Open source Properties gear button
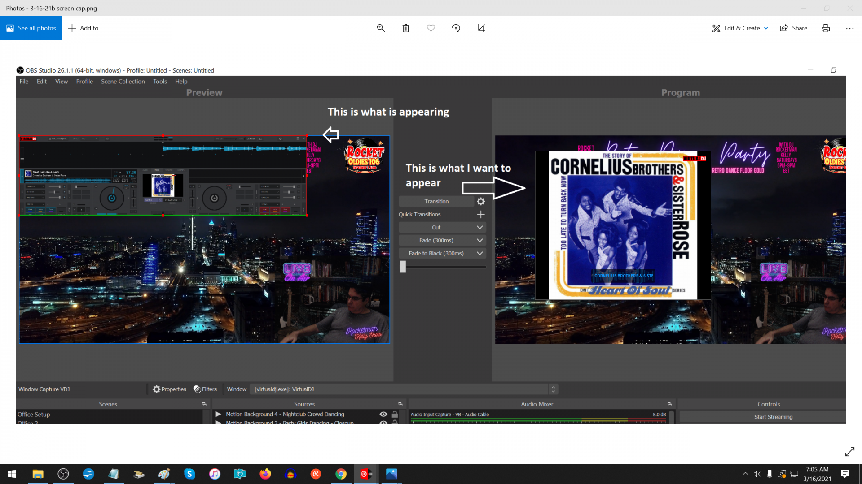 pyautogui.click(x=169, y=389)
